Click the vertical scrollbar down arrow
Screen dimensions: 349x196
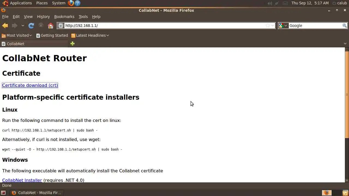pyautogui.click(x=347, y=180)
